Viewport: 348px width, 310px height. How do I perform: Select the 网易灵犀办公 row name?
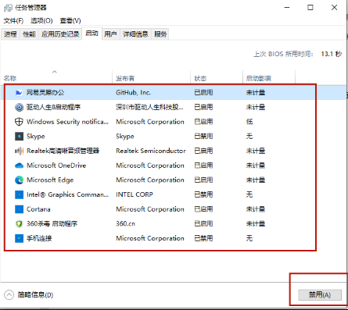45,92
